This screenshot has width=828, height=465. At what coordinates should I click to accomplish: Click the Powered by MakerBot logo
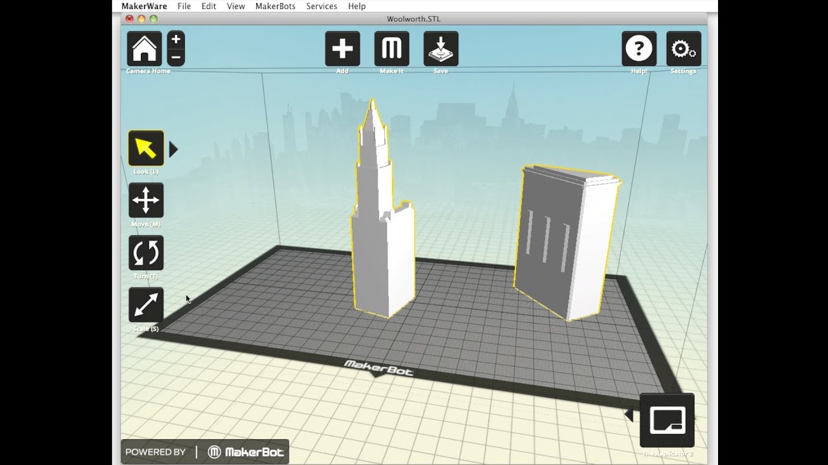[204, 452]
